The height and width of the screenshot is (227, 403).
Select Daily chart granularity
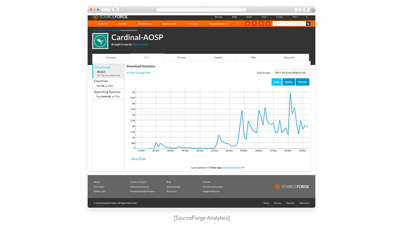(277, 82)
